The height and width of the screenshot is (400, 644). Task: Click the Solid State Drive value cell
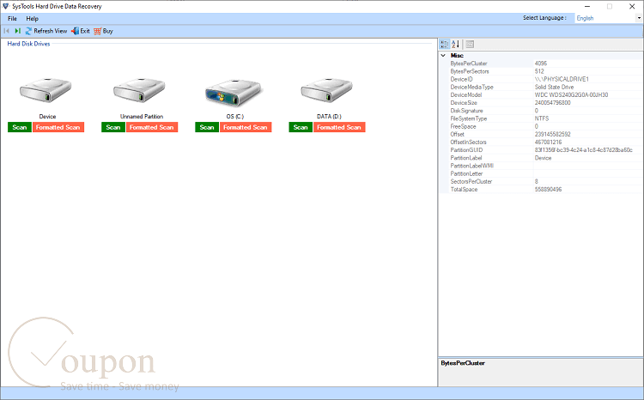587,87
